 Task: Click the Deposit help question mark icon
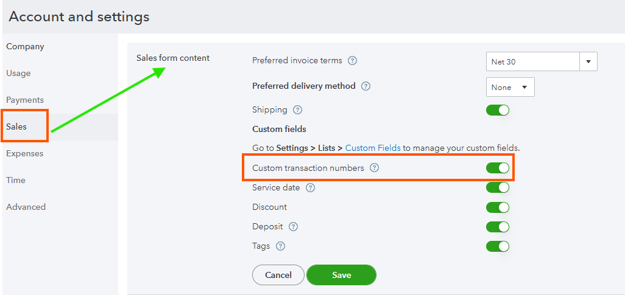(x=293, y=227)
